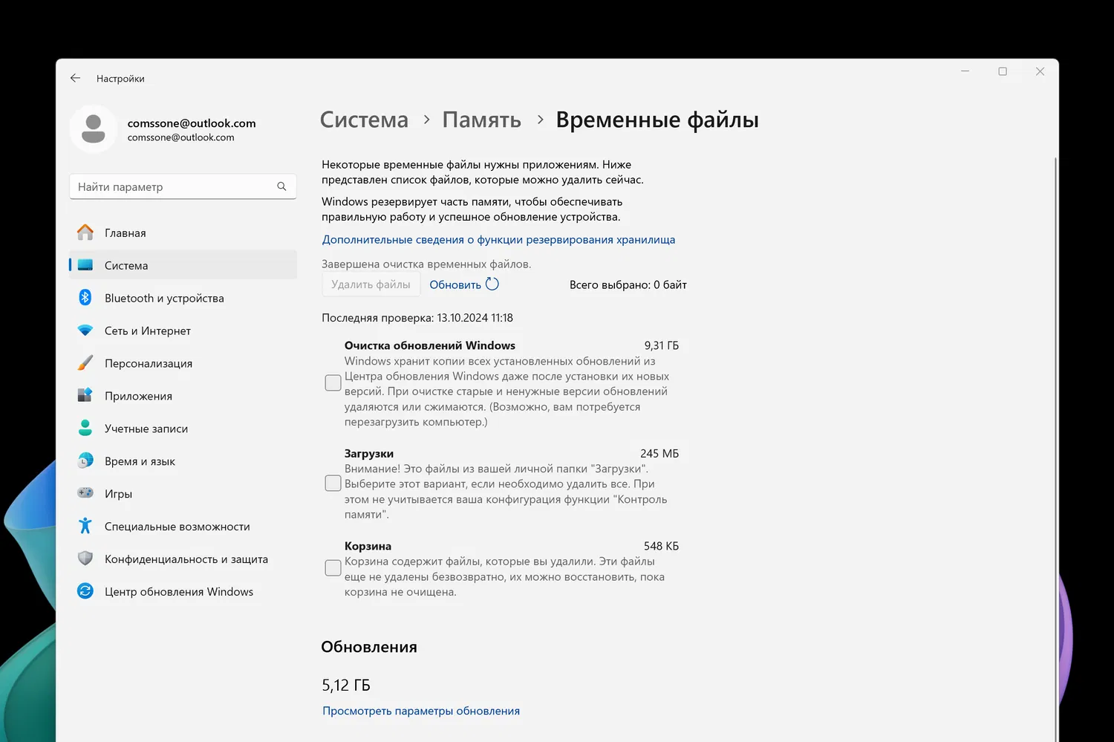Viewport: 1114px width, 742px height.
Task: Click the Windows Update sync icon
Action: 85,591
